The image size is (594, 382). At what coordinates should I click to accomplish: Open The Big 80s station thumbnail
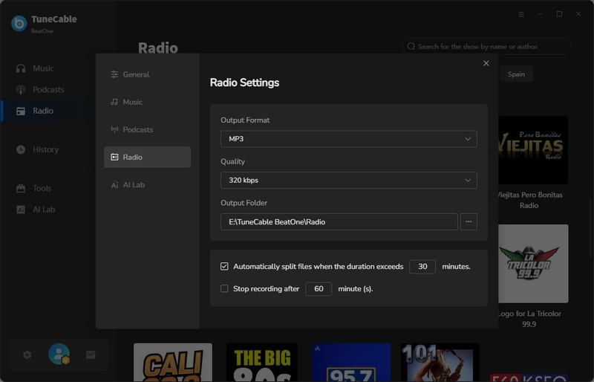pos(262,362)
